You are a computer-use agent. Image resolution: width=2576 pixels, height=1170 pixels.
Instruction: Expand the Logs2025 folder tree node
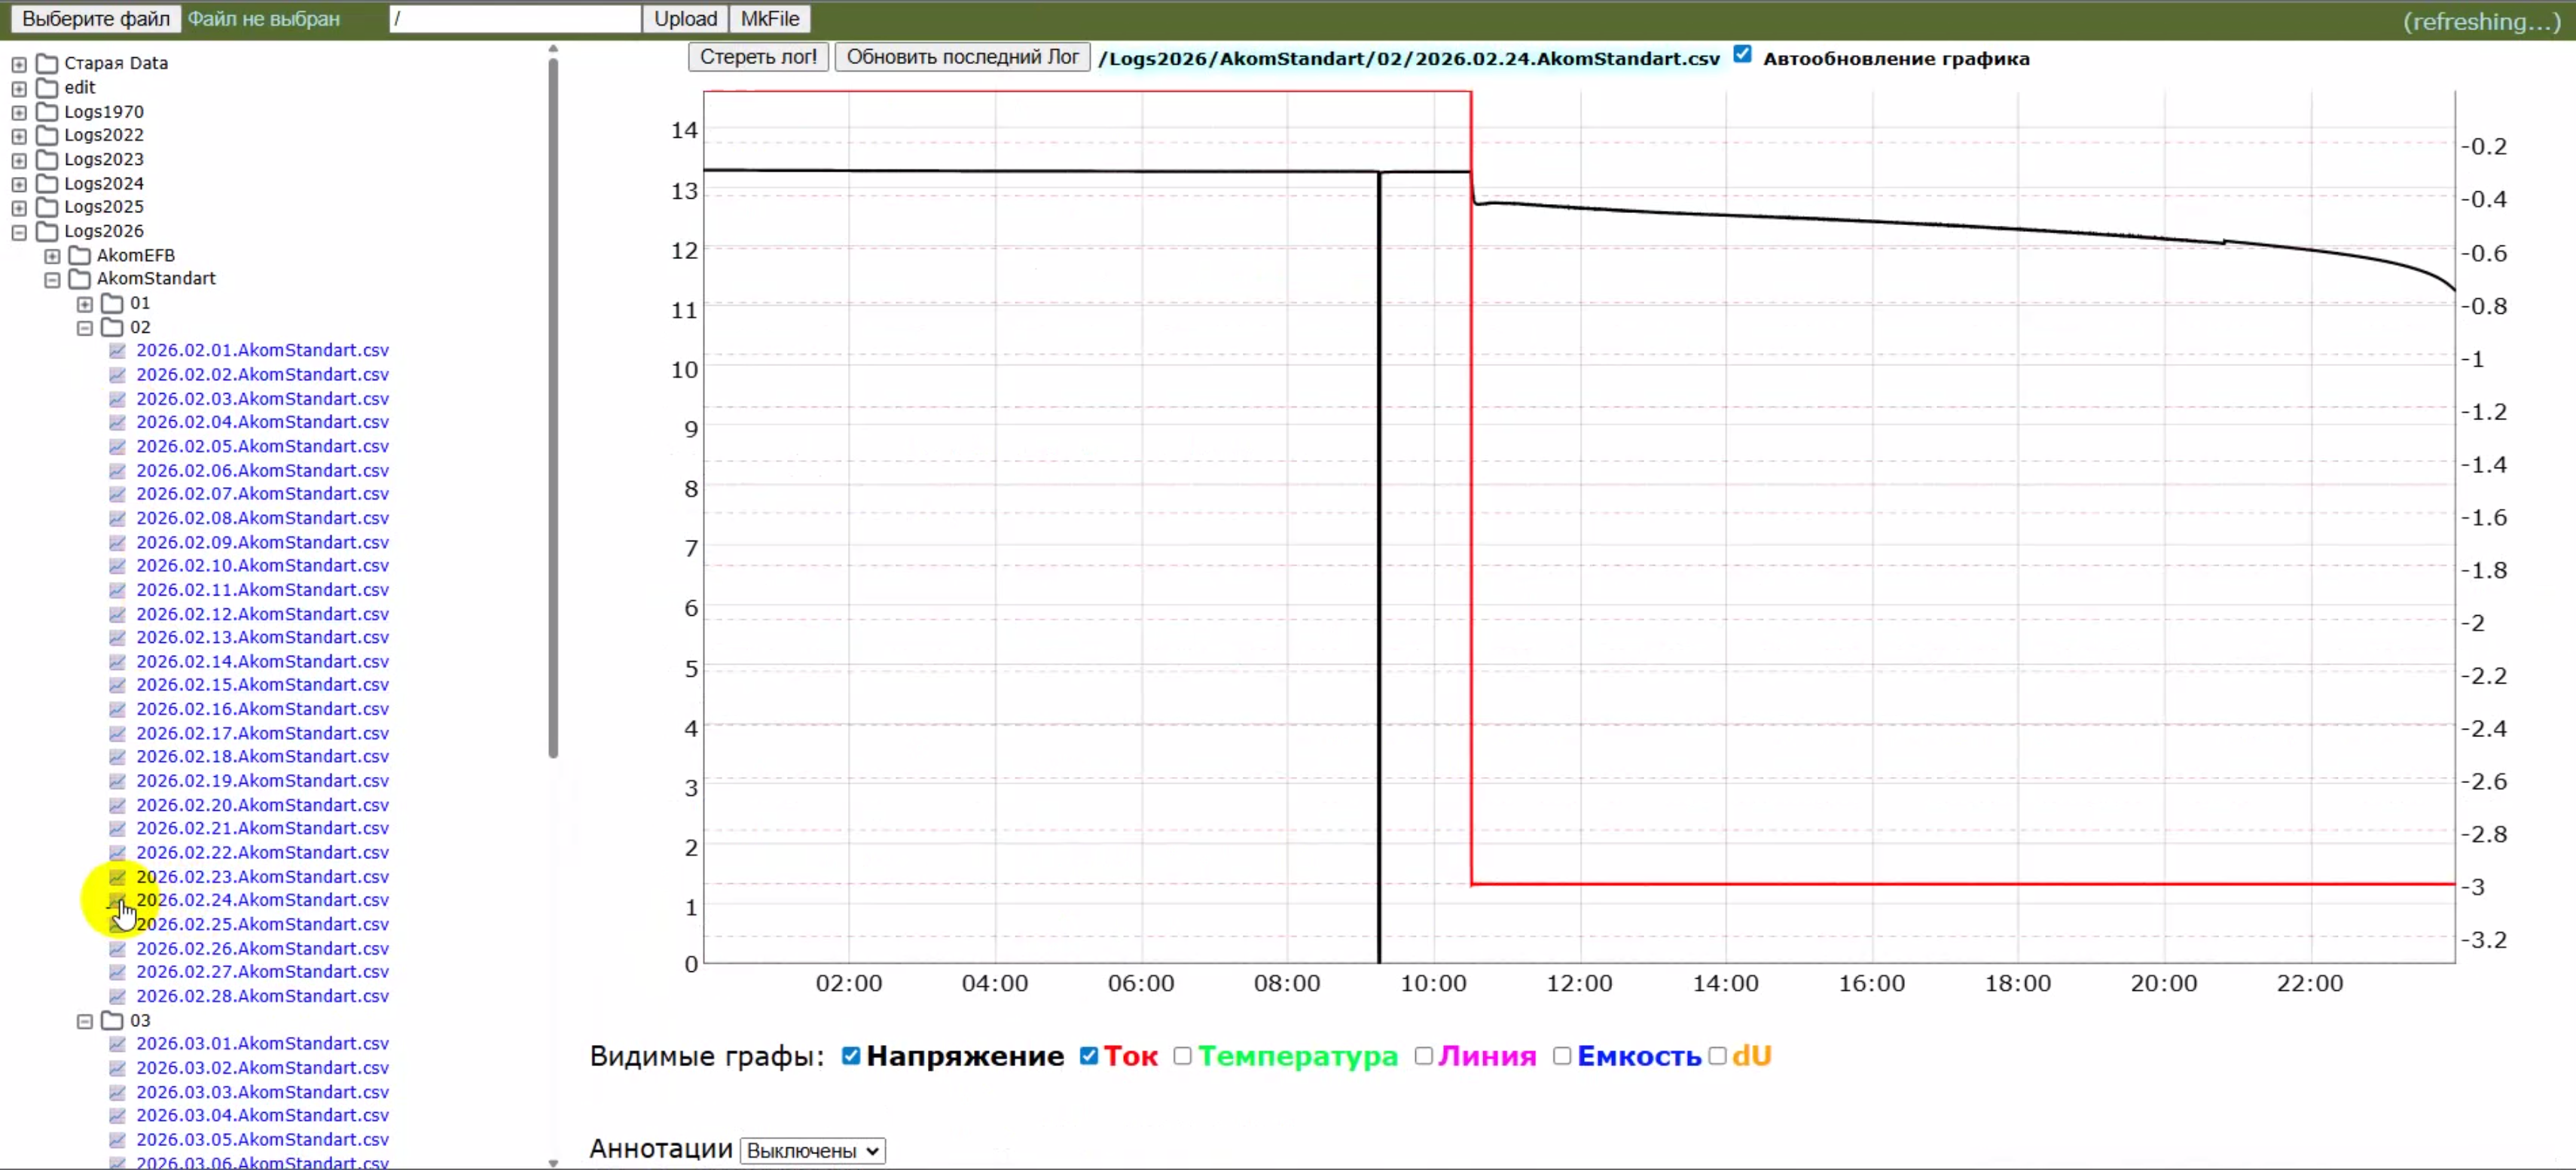(19, 207)
